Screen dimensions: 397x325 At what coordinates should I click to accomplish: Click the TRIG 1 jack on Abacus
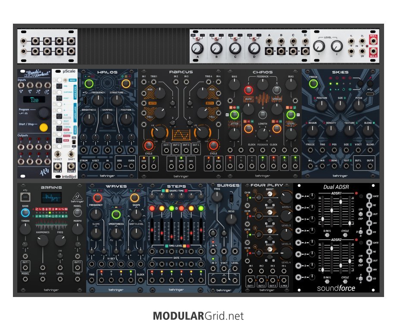coord(154,82)
